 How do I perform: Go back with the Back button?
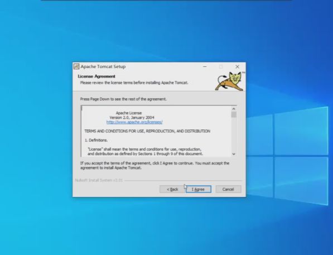point(172,189)
